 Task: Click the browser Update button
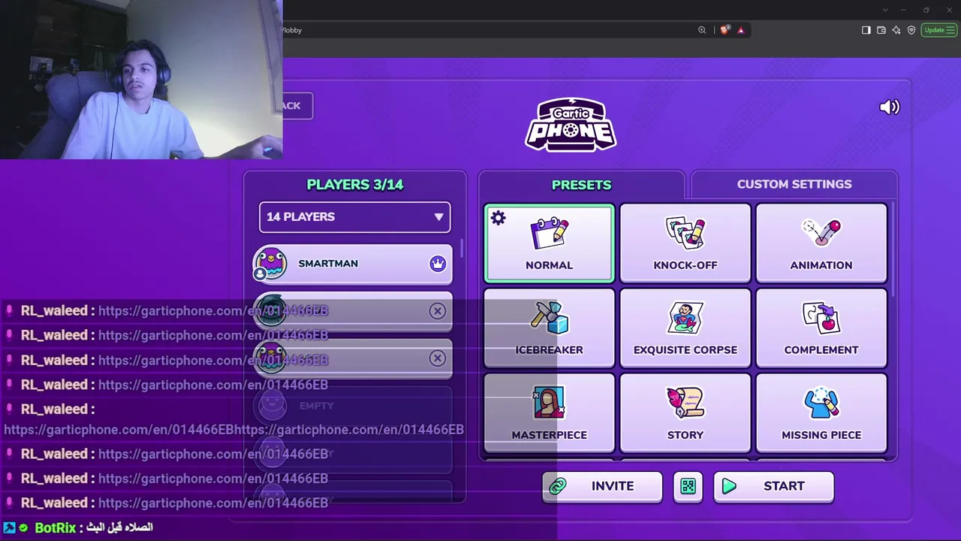[938, 30]
